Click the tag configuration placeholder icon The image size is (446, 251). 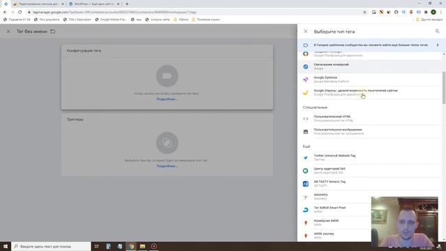tap(167, 76)
